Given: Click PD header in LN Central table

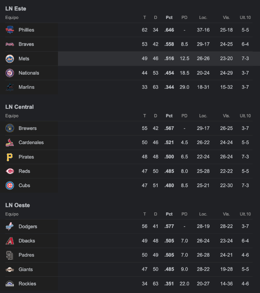Looking at the screenshot, I should pyautogui.click(x=184, y=116).
